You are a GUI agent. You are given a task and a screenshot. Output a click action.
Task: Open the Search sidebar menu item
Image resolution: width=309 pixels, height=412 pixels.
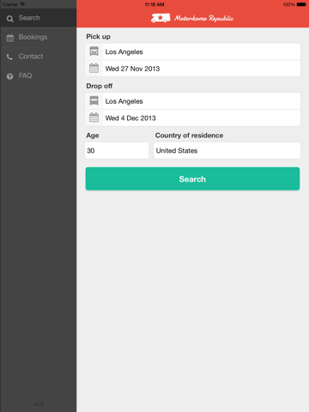tap(39, 18)
